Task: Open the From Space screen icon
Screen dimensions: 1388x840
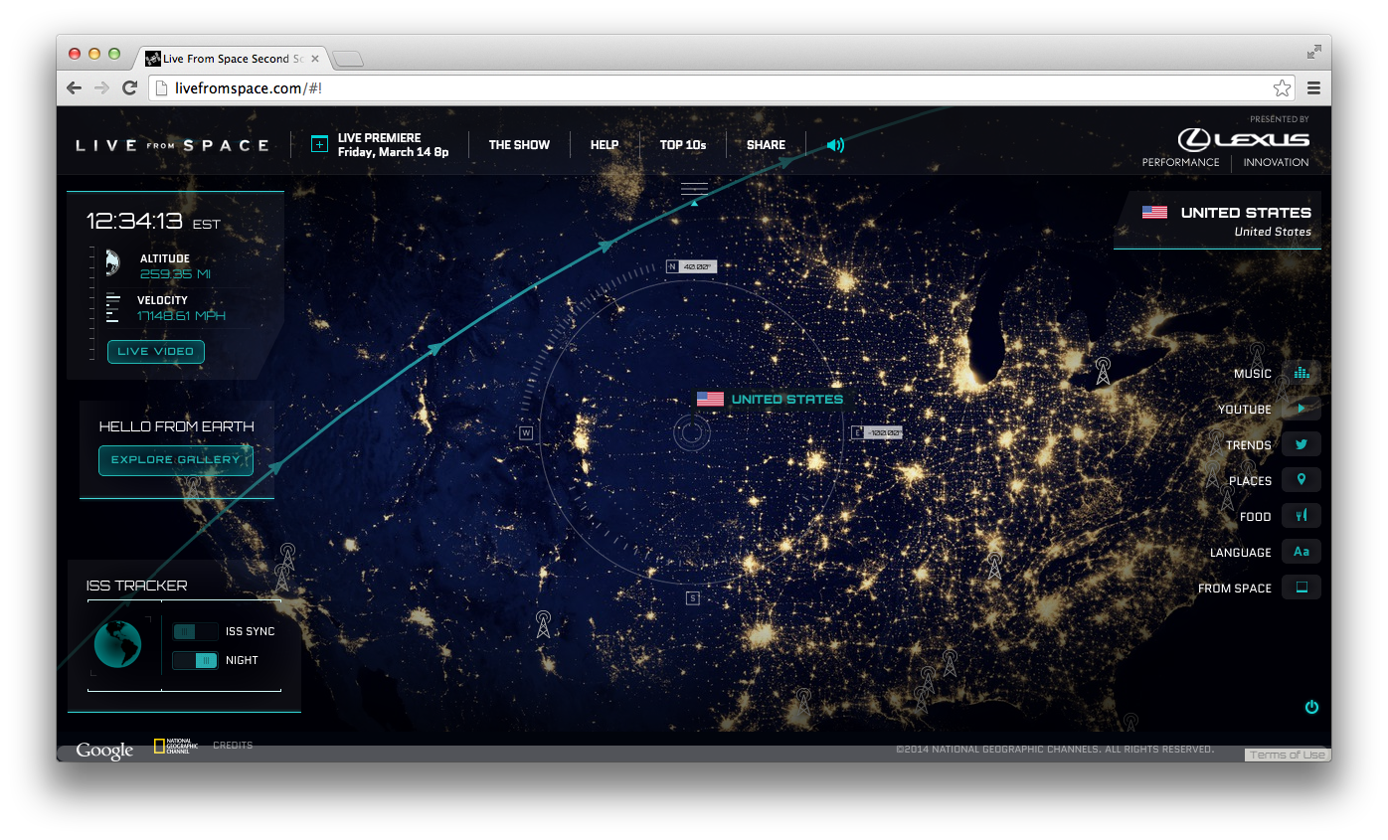Action: click(x=1301, y=588)
